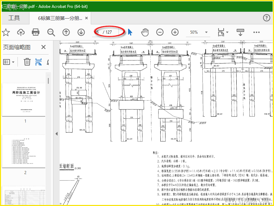Activate the hand pan tool
The image size is (274, 206).
click(x=145, y=32)
